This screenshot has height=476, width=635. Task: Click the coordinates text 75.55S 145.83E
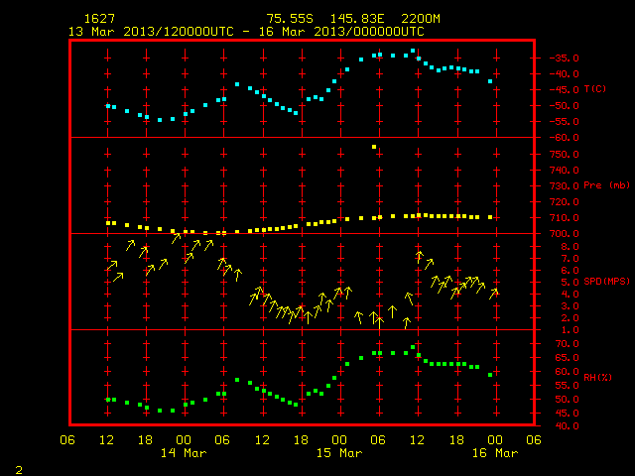(x=325, y=19)
